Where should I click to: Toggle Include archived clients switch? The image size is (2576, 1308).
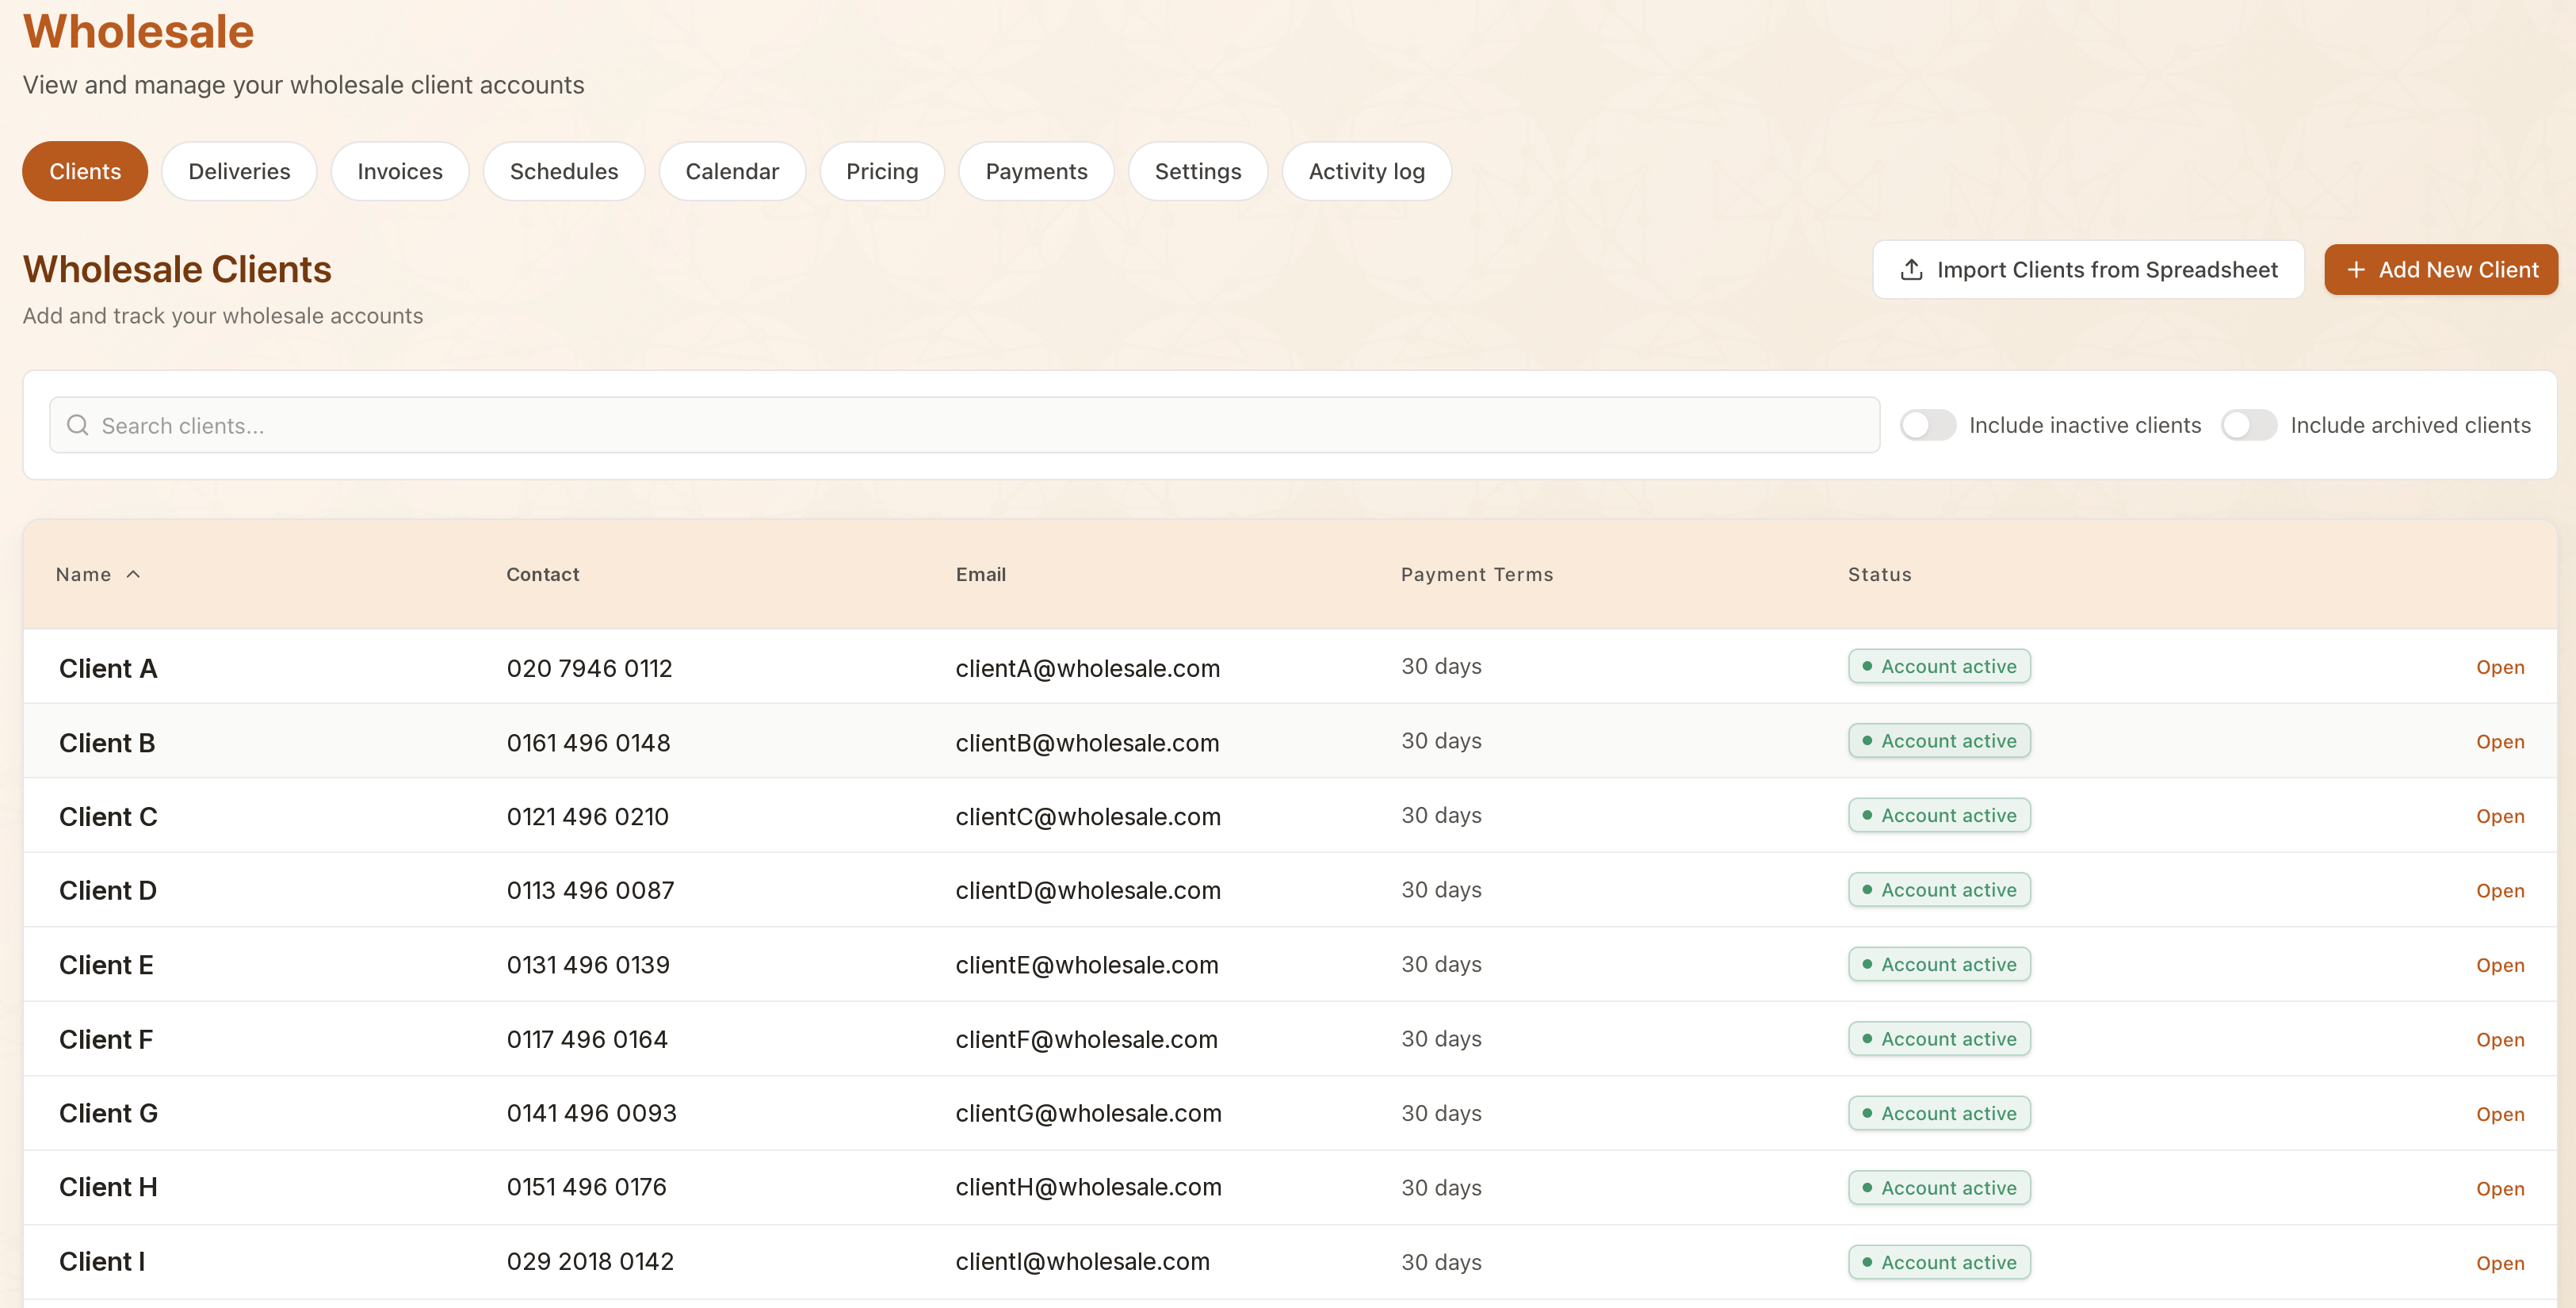click(2249, 425)
